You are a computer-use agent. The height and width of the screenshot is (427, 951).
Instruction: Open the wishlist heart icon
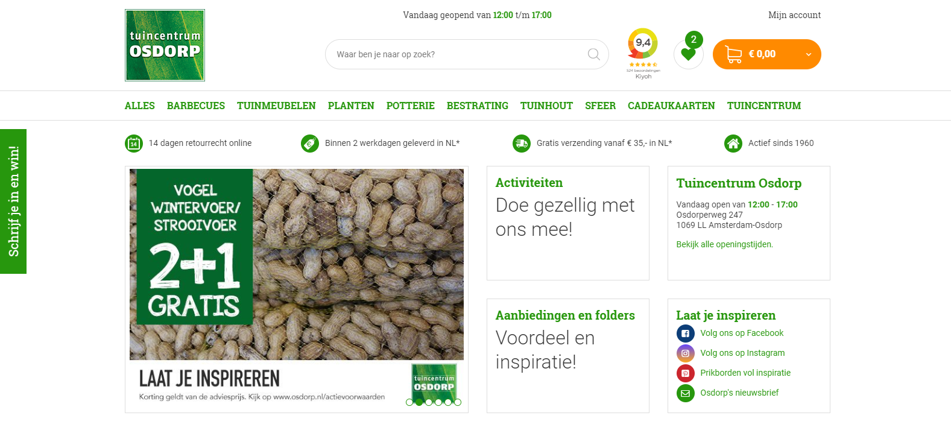pos(688,54)
